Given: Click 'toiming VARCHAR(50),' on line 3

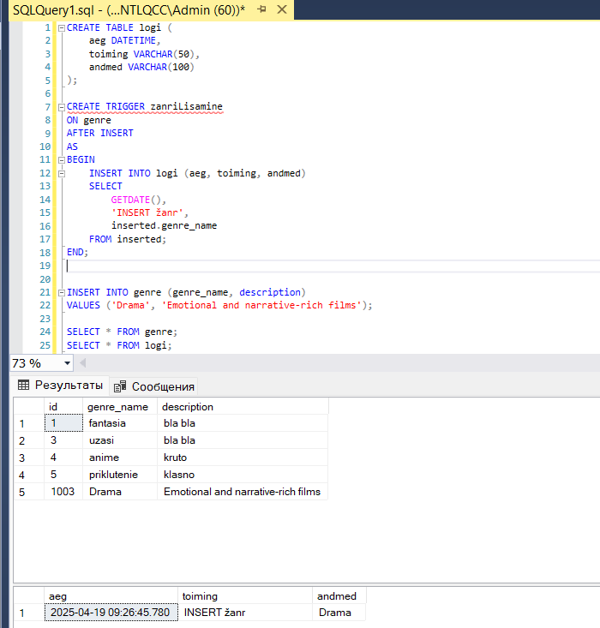Looking at the screenshot, I should tap(144, 54).
